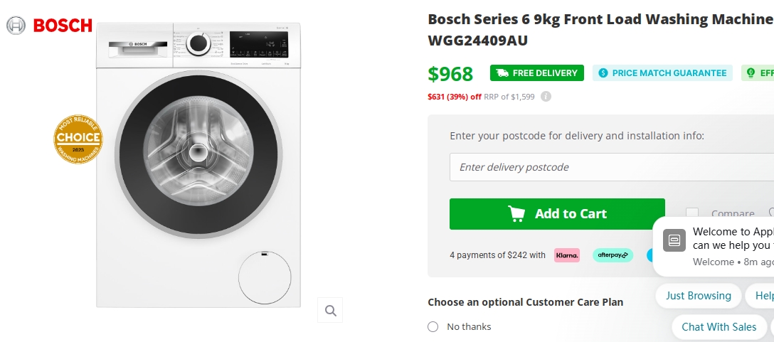This screenshot has height=342, width=774.
Task: Click the Afterpay payment logo
Action: pyautogui.click(x=613, y=255)
